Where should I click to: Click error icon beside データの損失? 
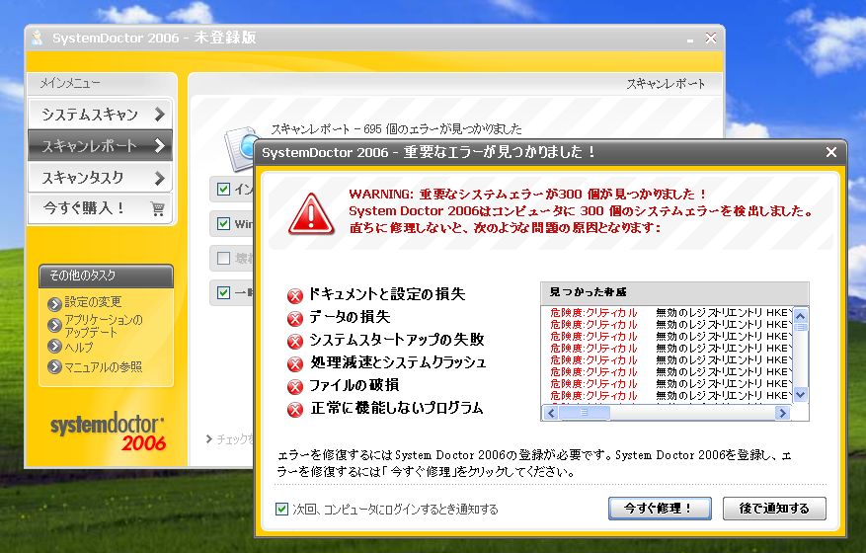295,319
